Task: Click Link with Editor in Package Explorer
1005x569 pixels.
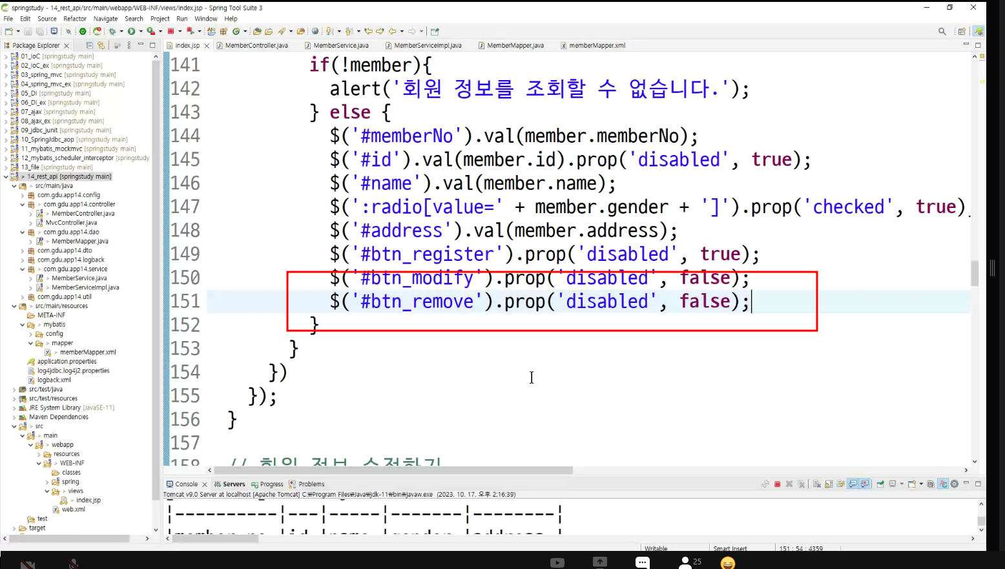Action: tap(101, 45)
